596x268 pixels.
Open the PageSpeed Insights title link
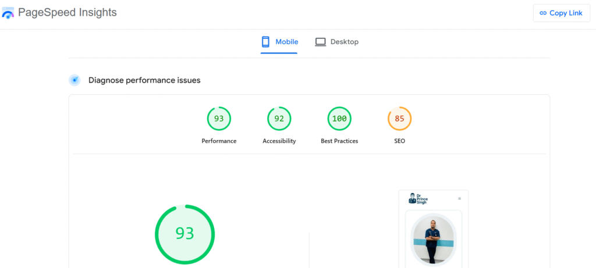point(68,13)
